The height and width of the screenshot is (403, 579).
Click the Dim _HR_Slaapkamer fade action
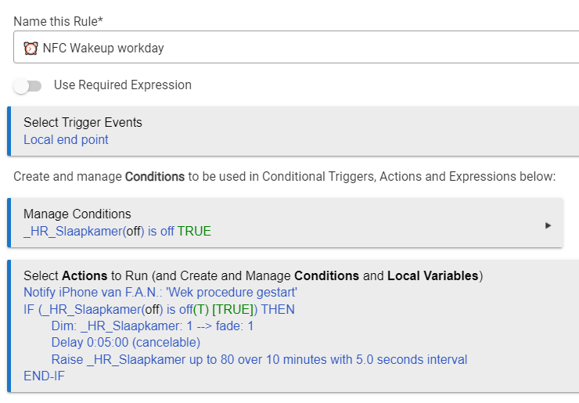point(152,326)
